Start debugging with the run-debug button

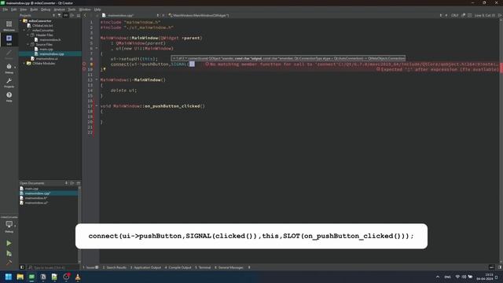pyautogui.click(x=9, y=253)
